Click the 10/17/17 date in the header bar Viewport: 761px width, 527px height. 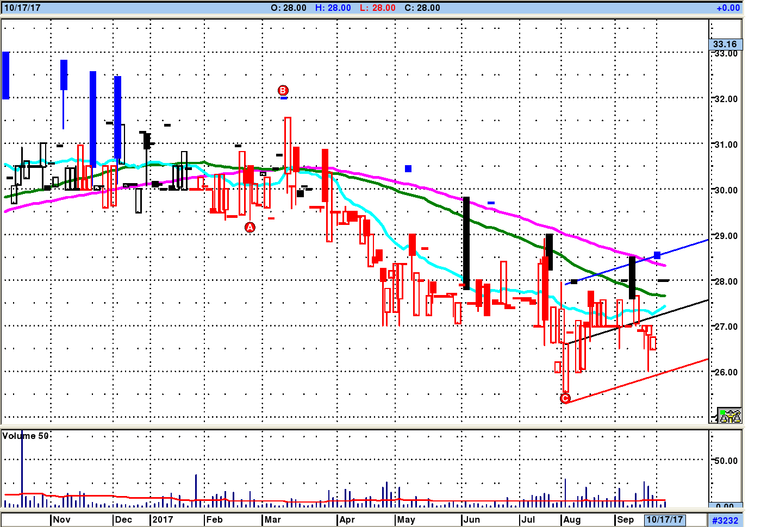point(22,8)
